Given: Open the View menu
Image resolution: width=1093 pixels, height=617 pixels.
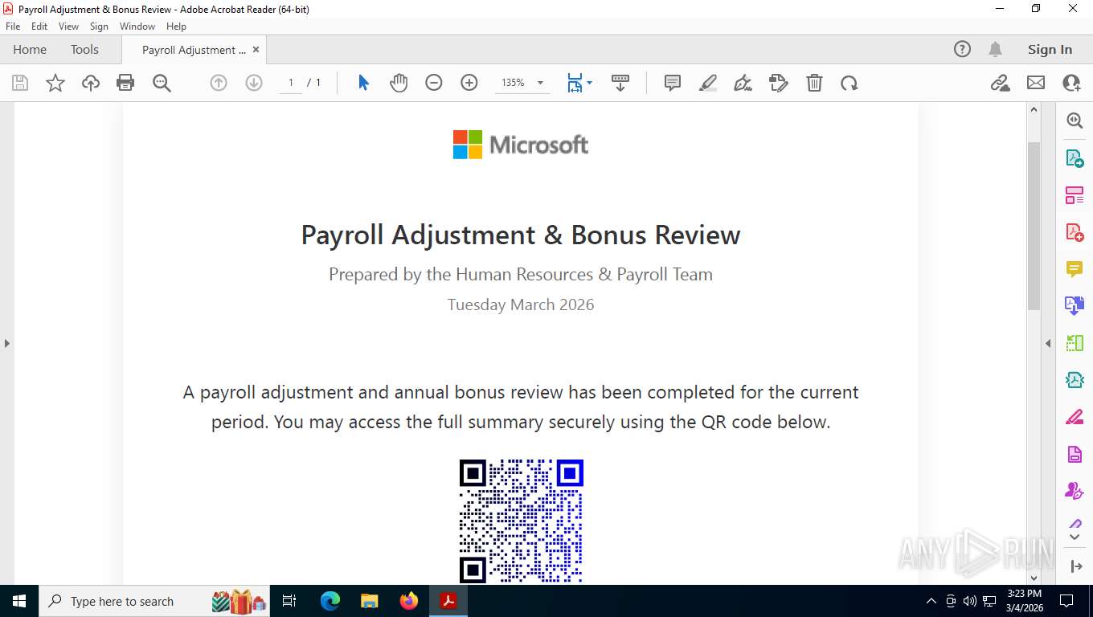Looking at the screenshot, I should [68, 27].
